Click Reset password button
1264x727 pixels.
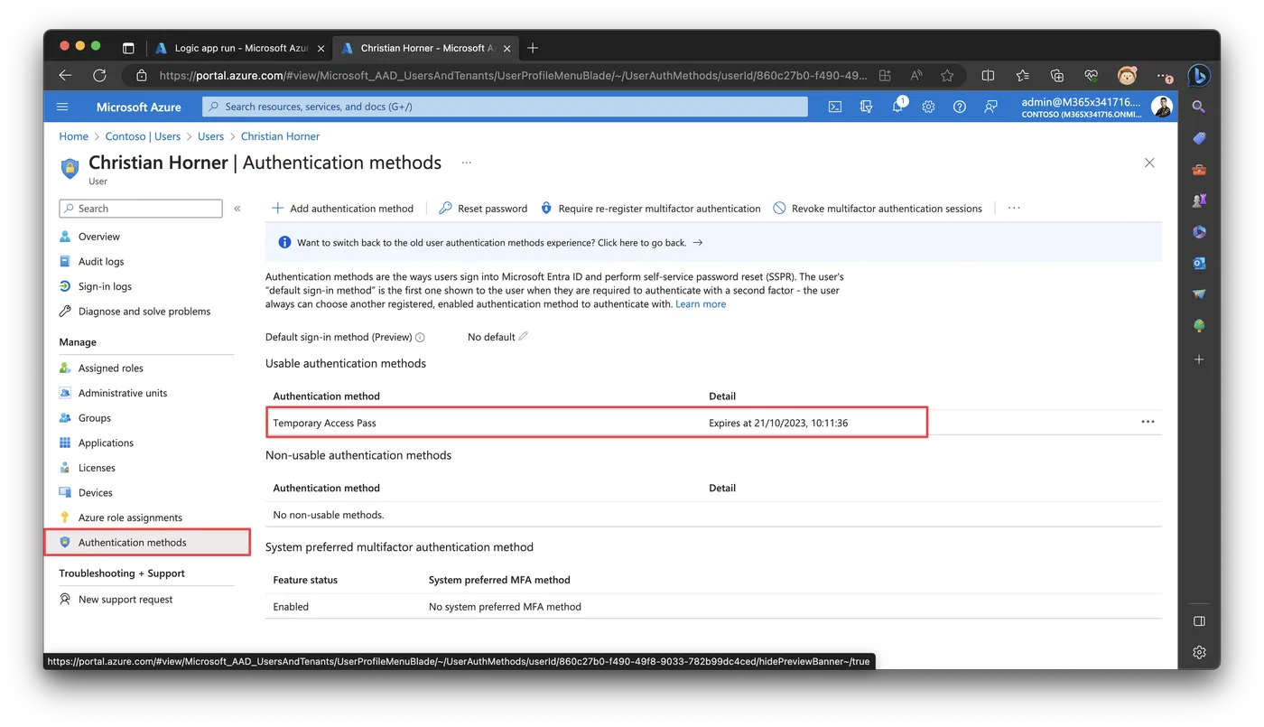(x=483, y=209)
